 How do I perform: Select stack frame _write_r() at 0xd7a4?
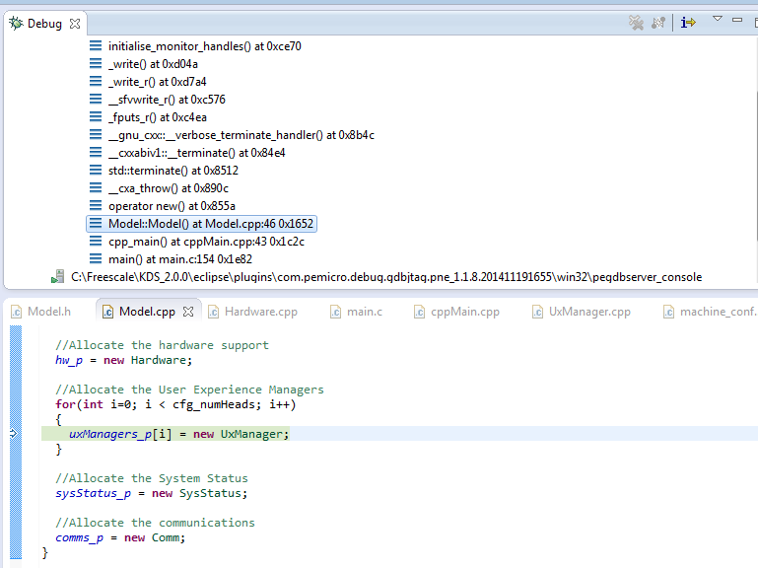click(x=157, y=82)
